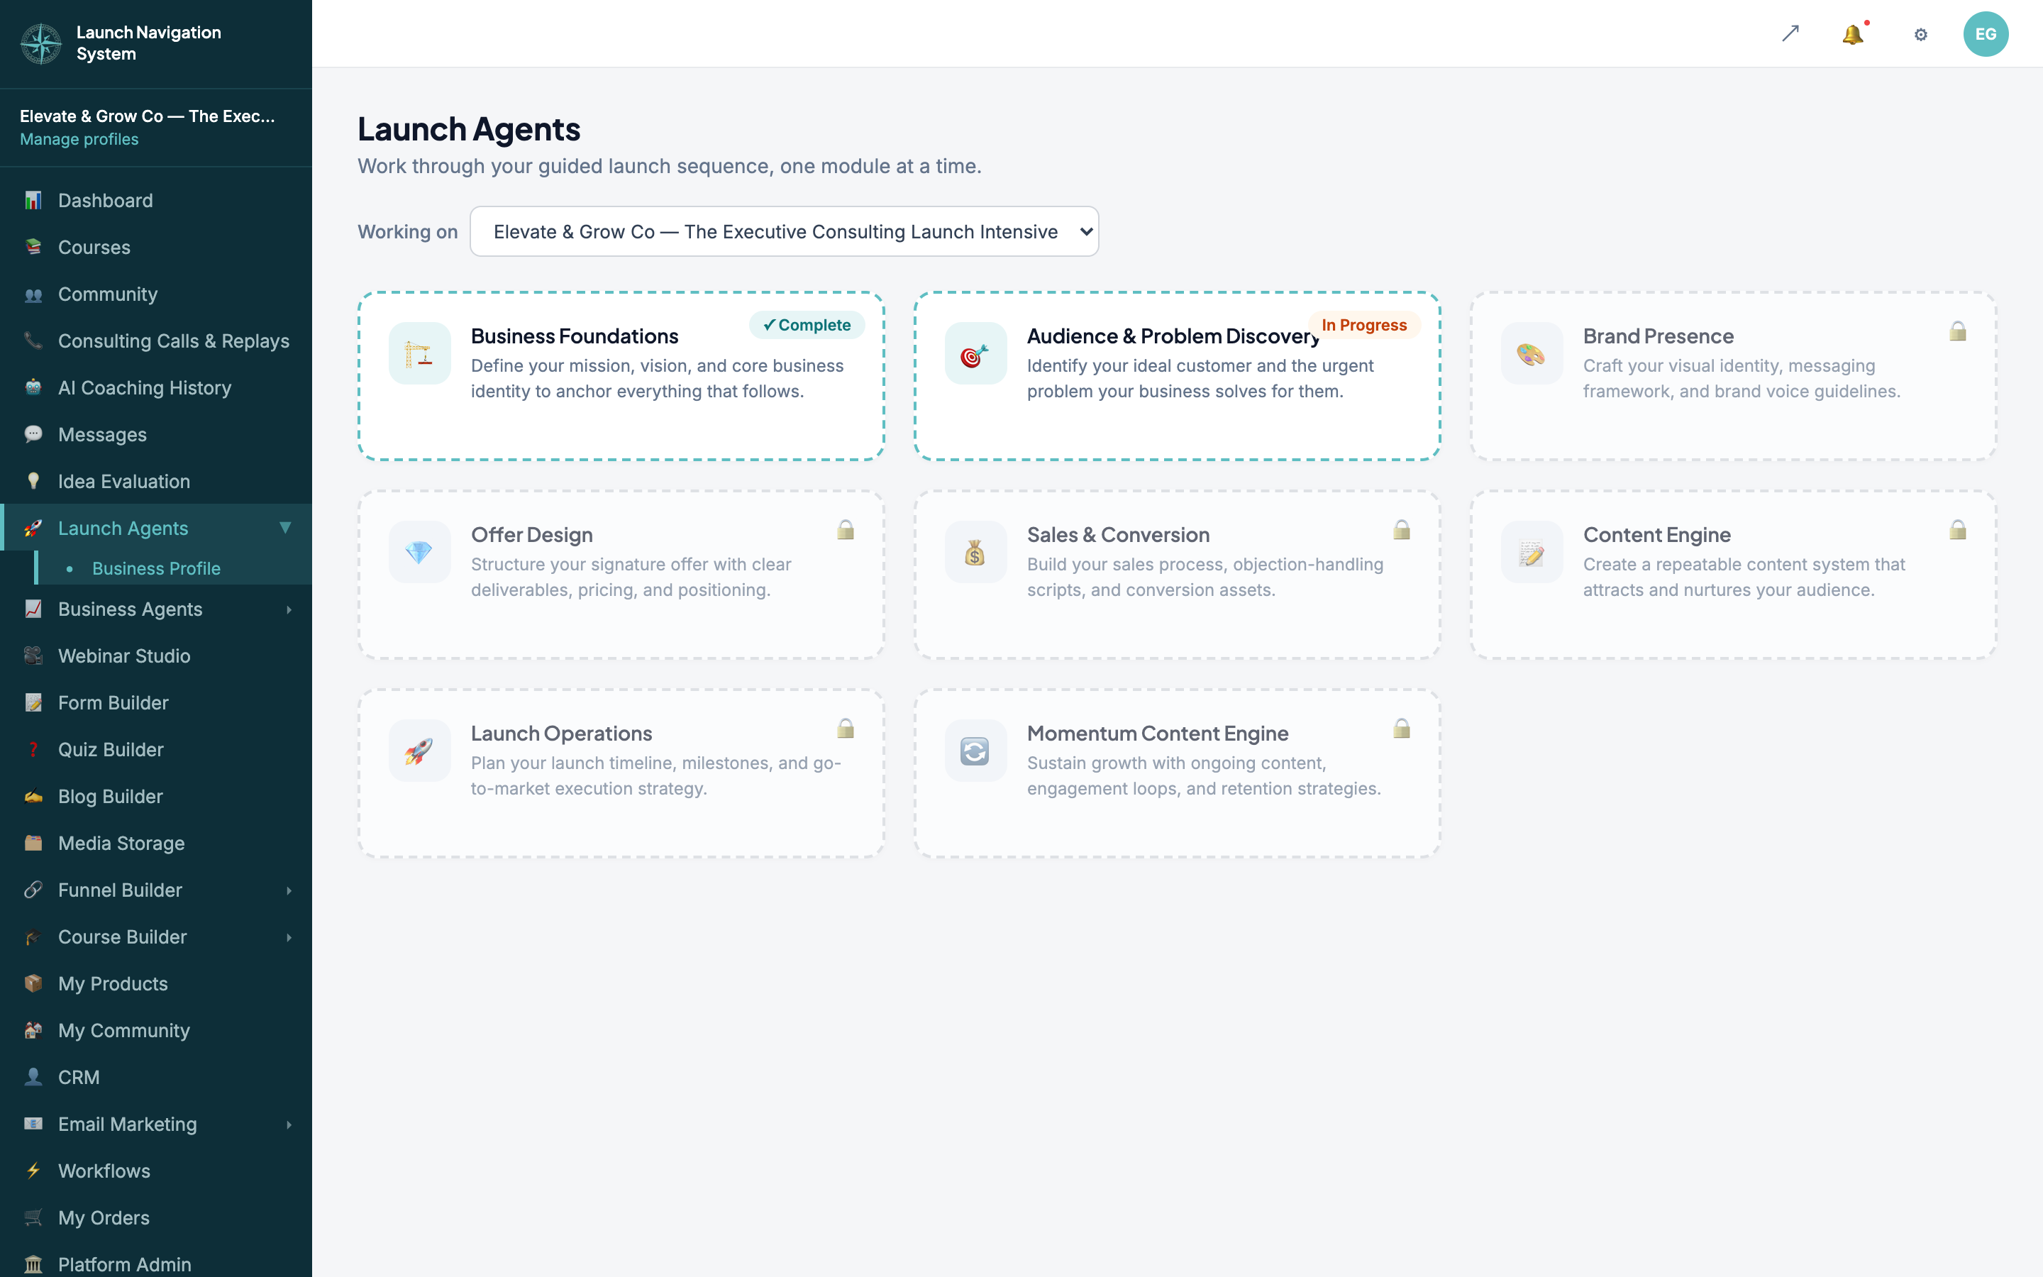Click the lock icon on Sales & Conversion

pyautogui.click(x=1402, y=529)
